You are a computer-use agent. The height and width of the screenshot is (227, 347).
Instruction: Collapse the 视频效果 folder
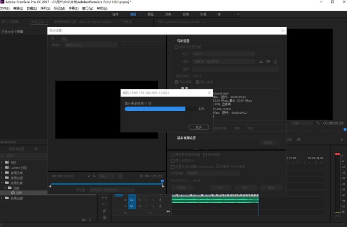[x=2, y=182]
